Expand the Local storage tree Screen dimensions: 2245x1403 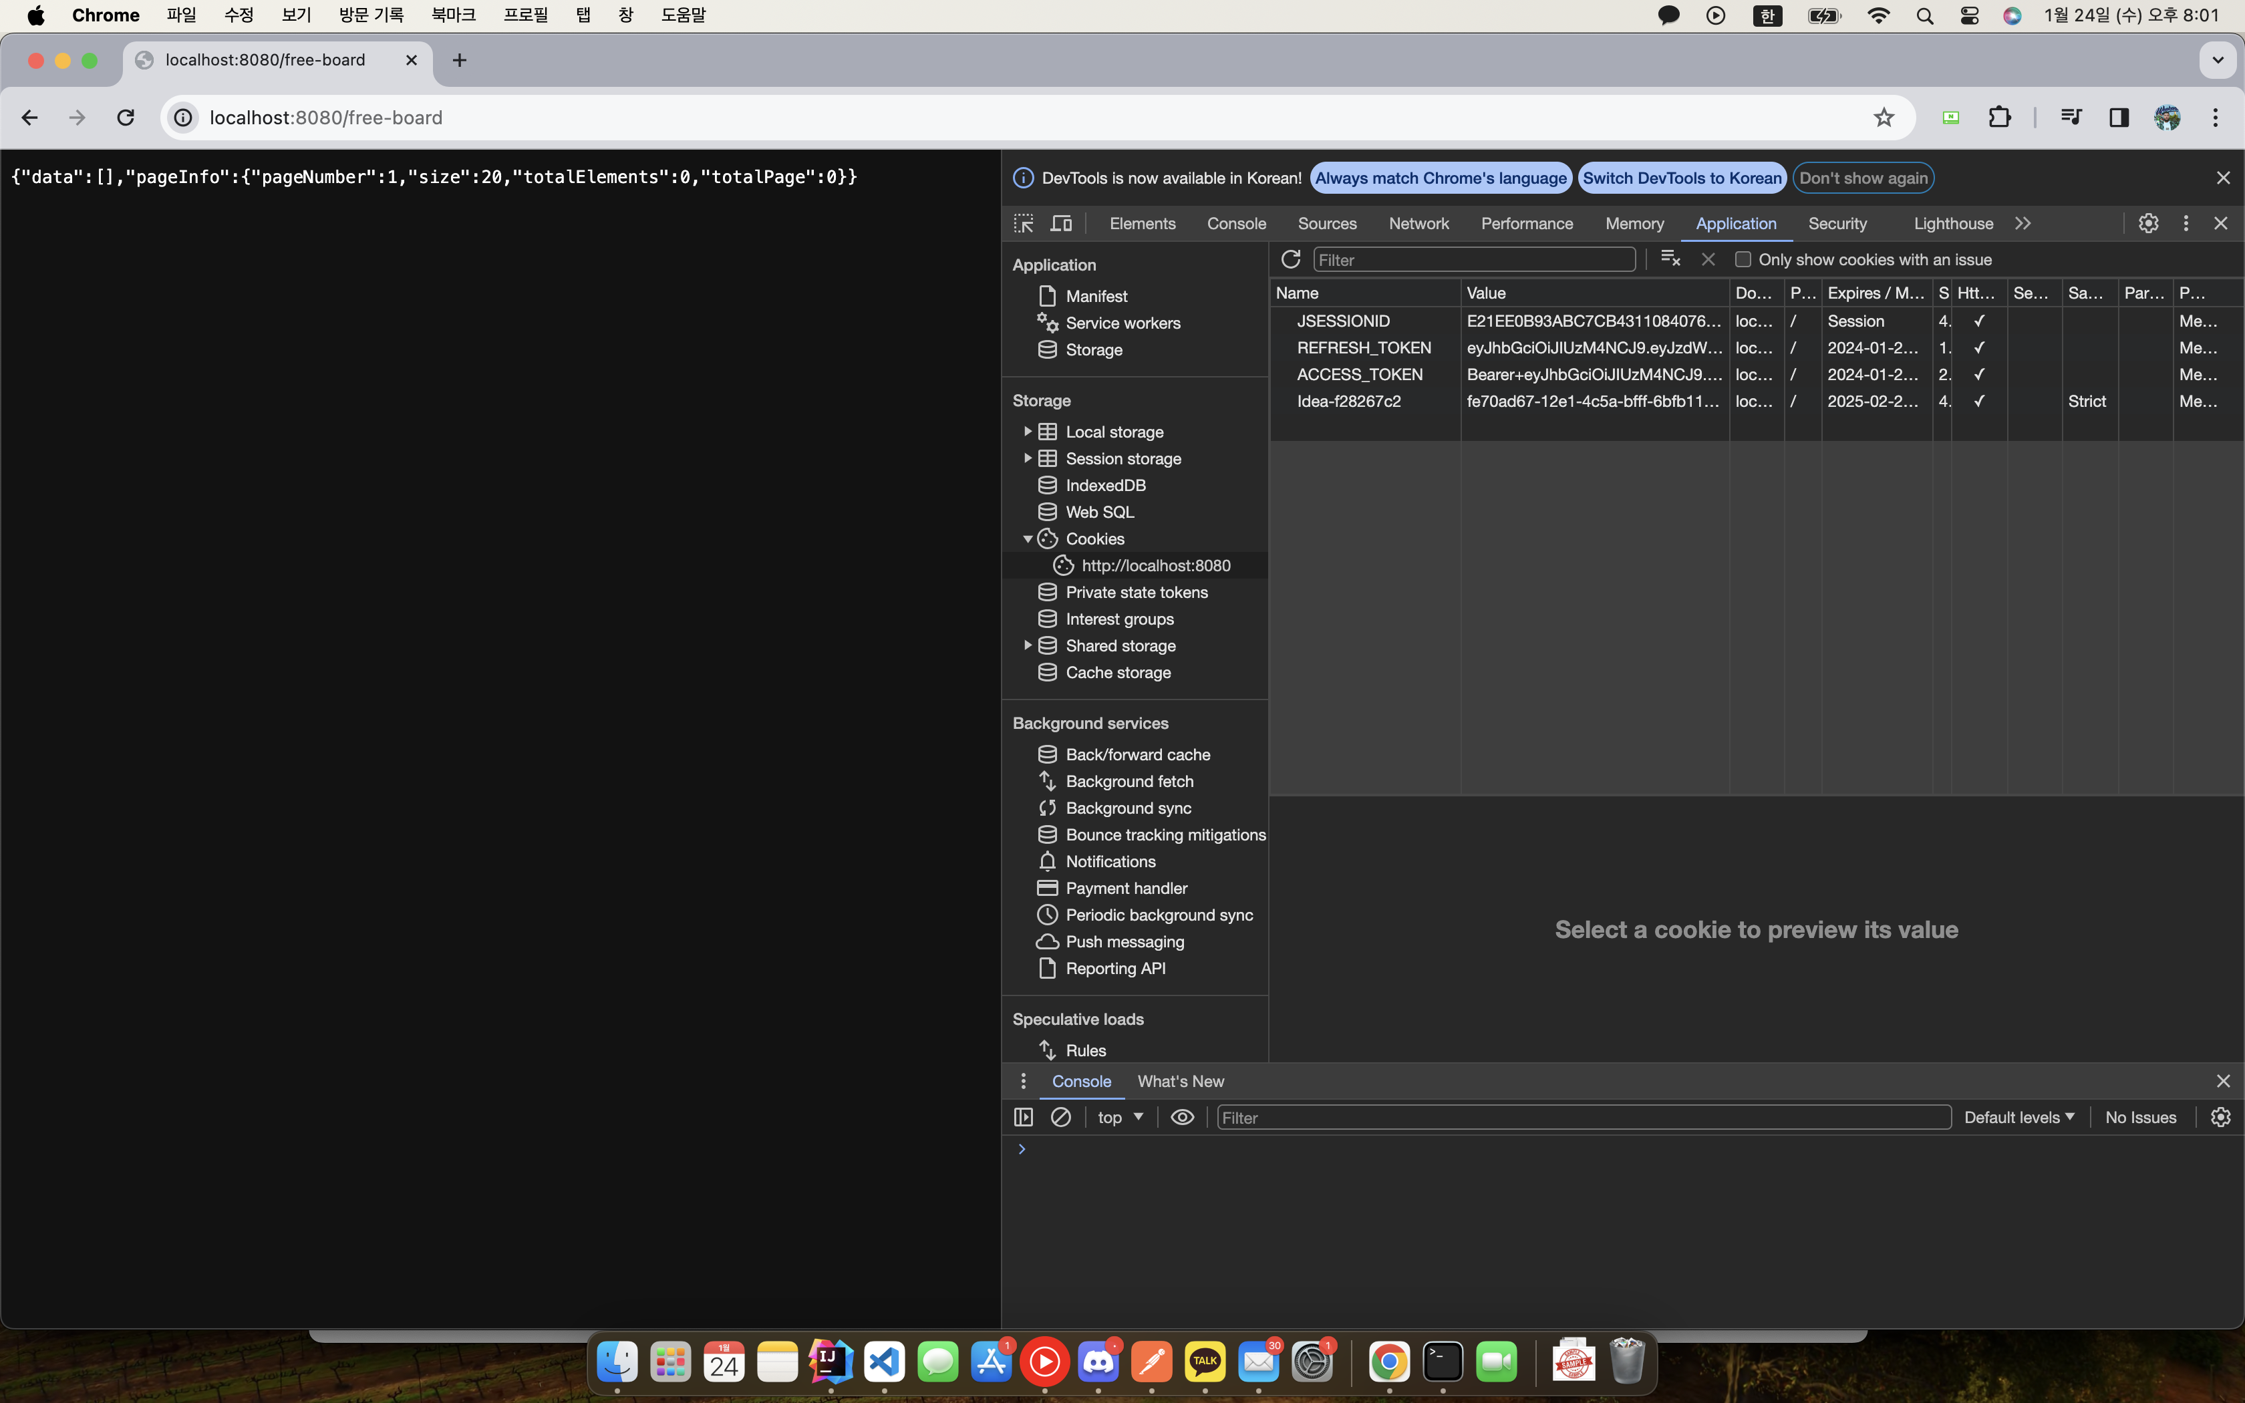(1027, 432)
